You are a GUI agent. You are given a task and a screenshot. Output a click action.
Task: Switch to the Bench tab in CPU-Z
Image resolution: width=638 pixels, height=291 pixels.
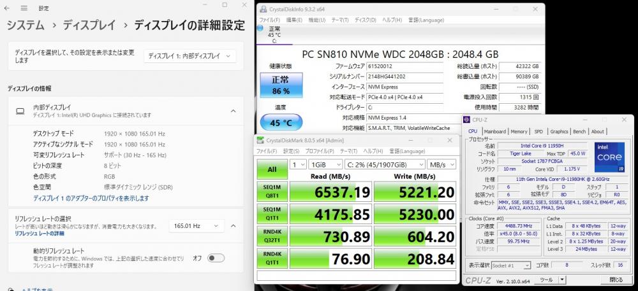coord(579,132)
